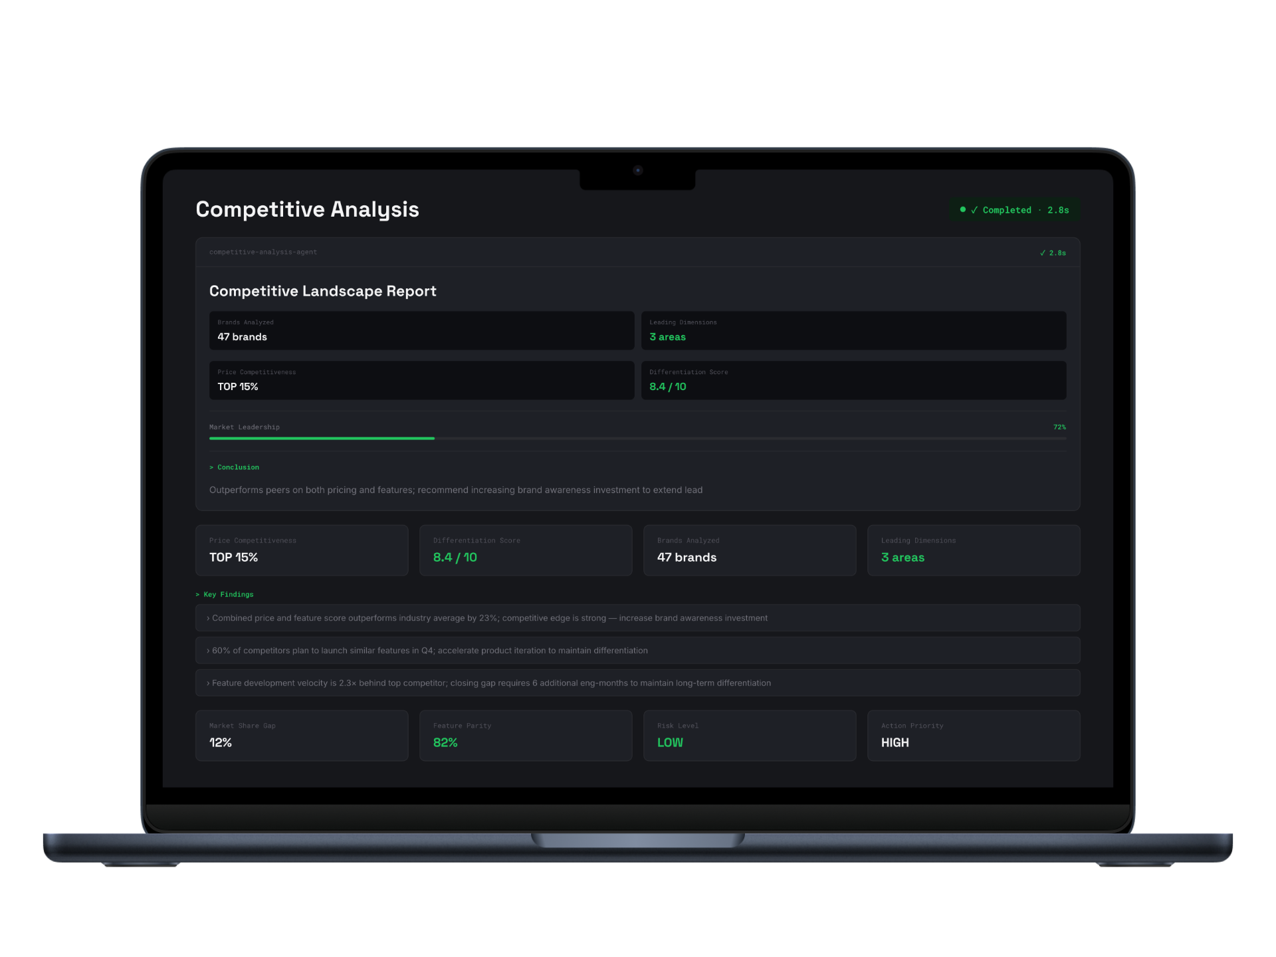
Task: Open the Brands Analyzed card showing 47 brands
Action: click(422, 330)
